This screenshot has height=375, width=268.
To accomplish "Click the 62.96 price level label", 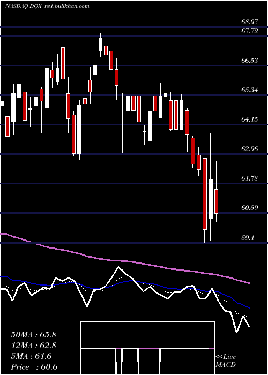I will click(250, 149).
